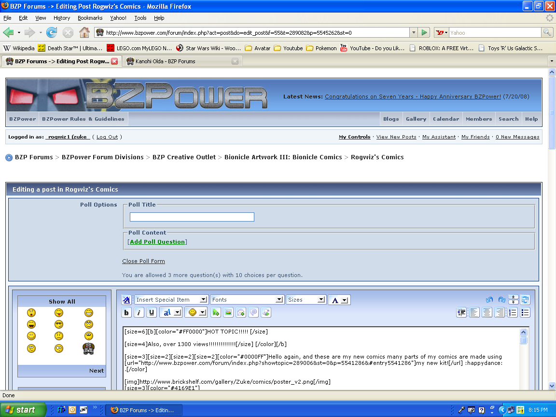
Task: Open the font color dropdown
Action: click(339, 300)
